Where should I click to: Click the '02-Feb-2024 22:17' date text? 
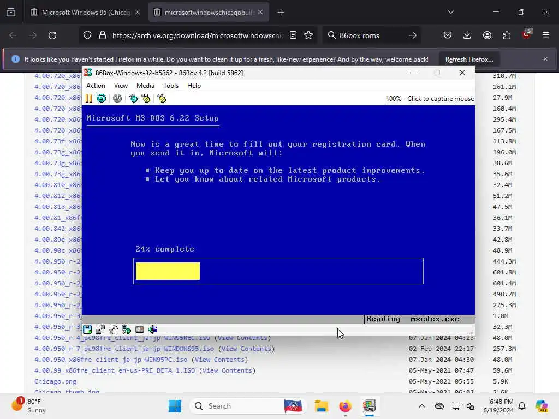[441, 349]
